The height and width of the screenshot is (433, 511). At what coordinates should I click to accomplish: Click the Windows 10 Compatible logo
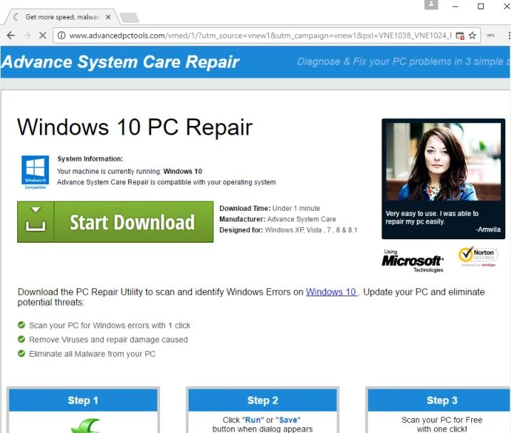pos(35,172)
